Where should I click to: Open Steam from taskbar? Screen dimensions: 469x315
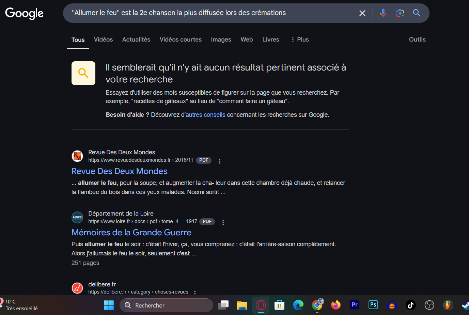coord(466,305)
